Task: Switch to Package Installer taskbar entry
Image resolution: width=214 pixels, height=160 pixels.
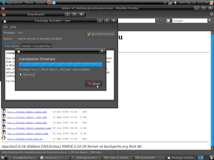Action: (x=182, y=158)
